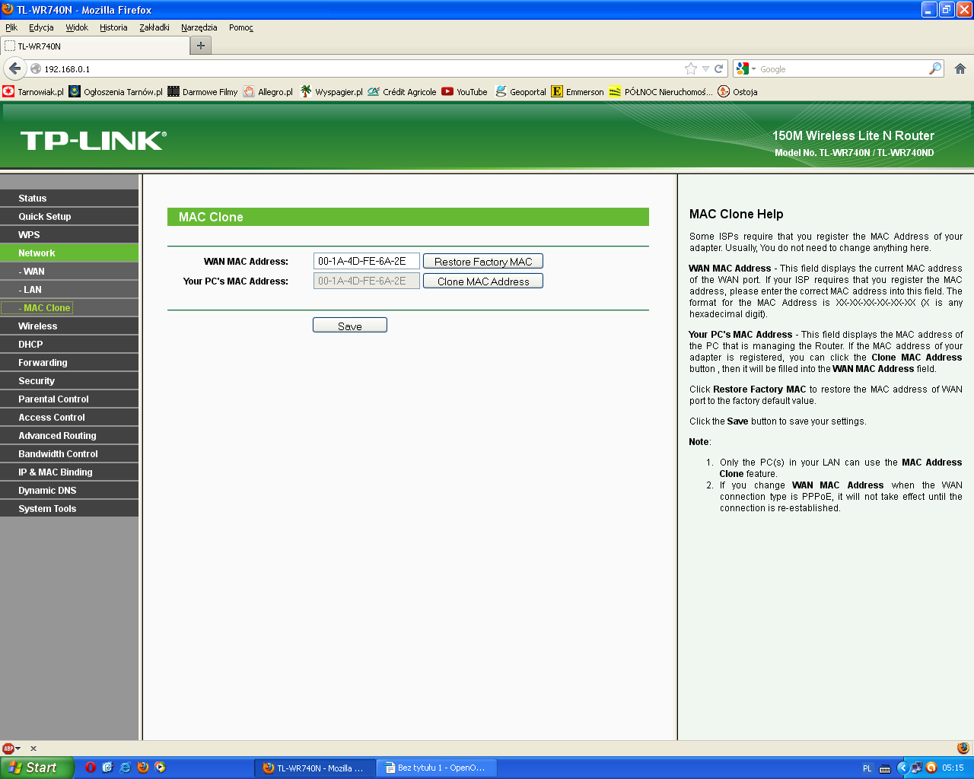This screenshot has width=974, height=779.
Task: Click the Home icon in toolbar
Action: point(960,68)
